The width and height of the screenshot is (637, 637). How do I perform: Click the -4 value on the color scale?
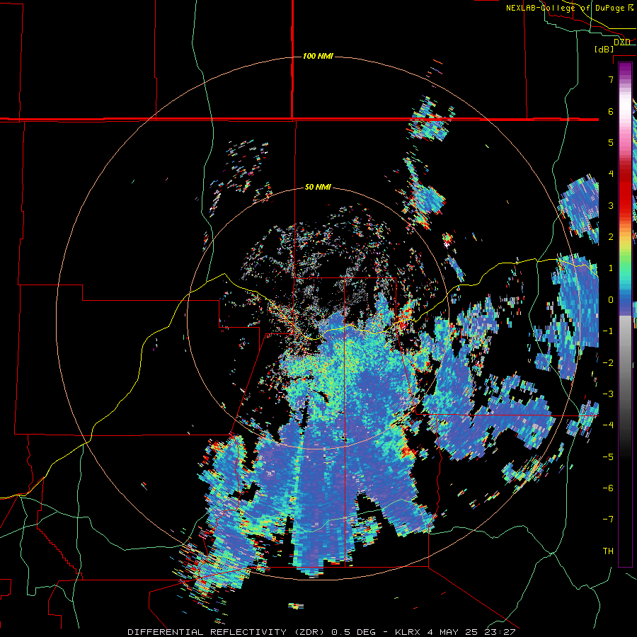(x=608, y=425)
